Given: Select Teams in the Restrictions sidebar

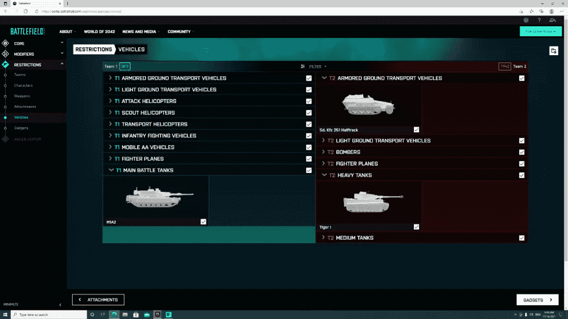Looking at the screenshot, I should [20, 75].
